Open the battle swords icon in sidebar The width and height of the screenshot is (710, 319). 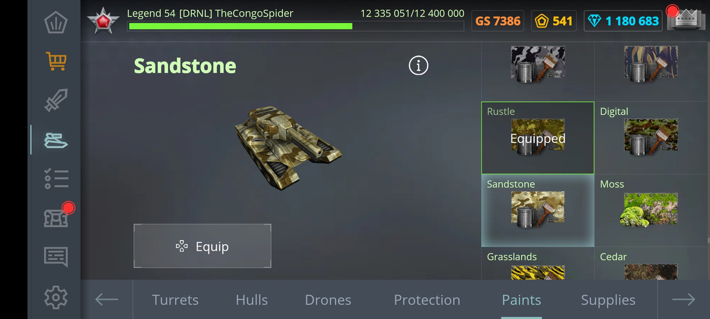tap(56, 100)
